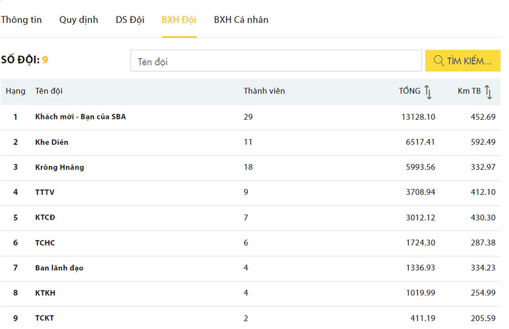Viewport: 509px width, 329px height.
Task: Click the KTCĐ team name
Action: point(45,218)
